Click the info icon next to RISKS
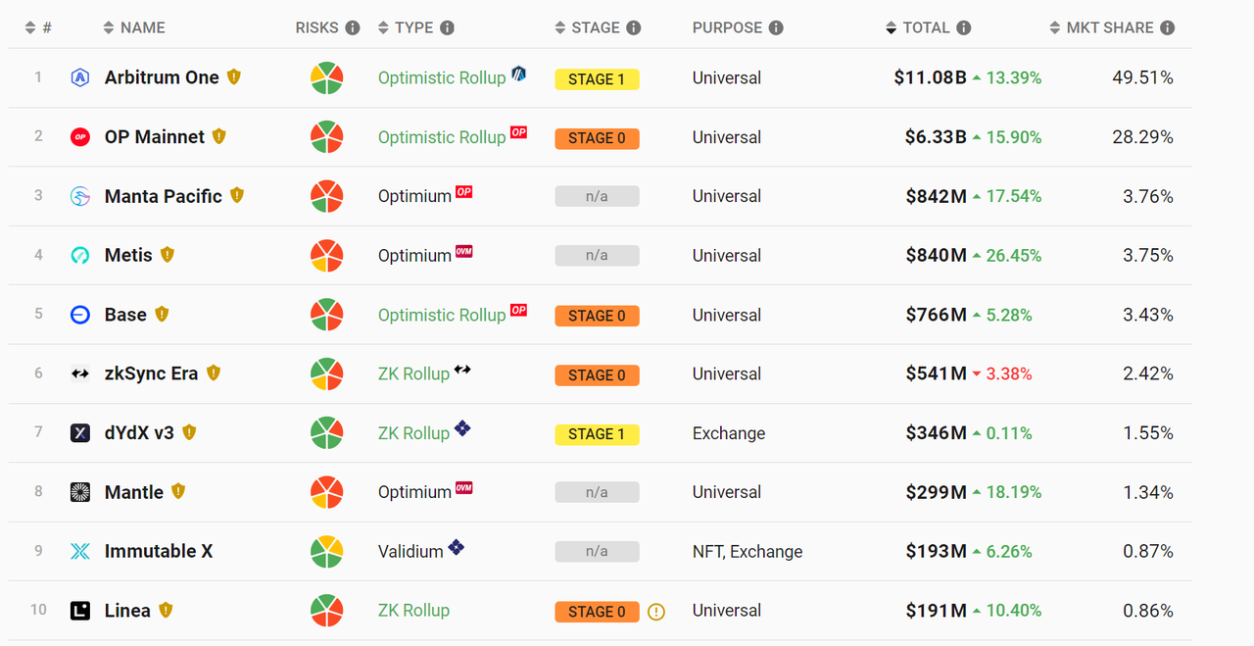 click(x=353, y=27)
